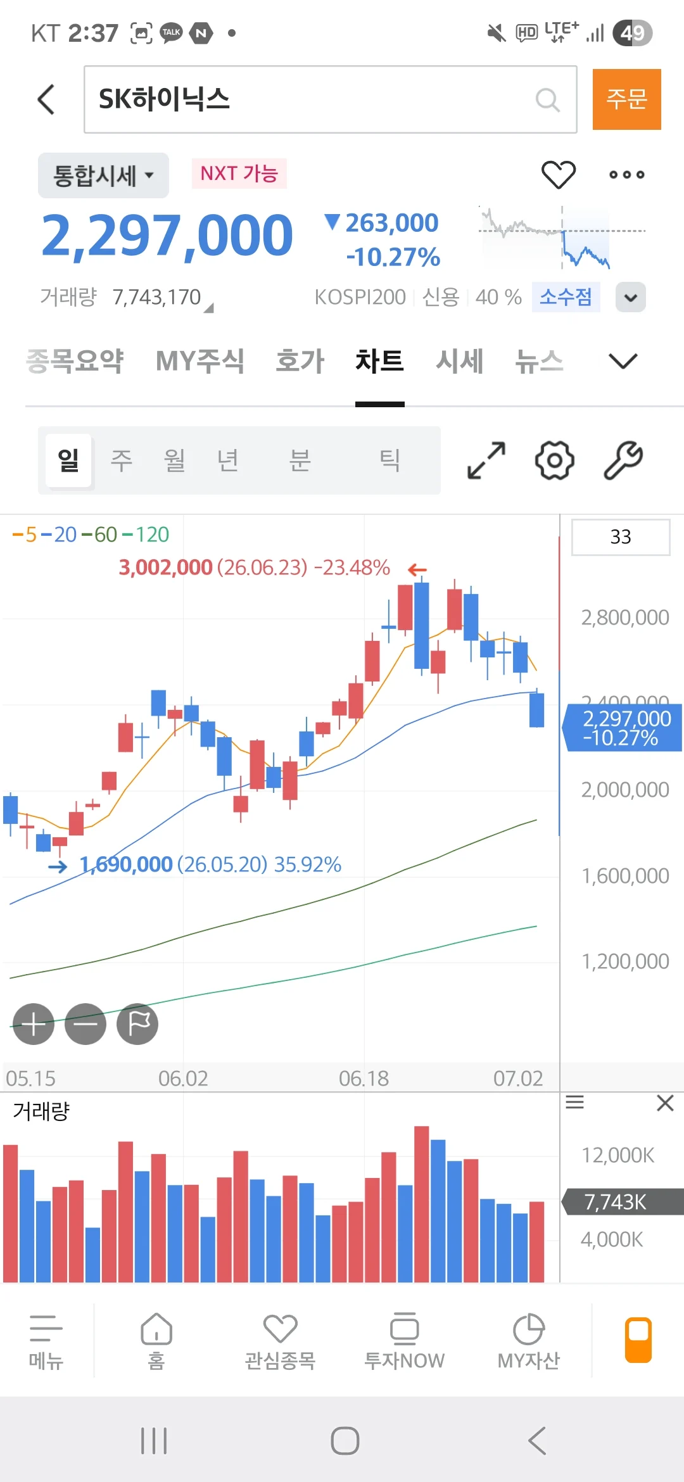Screen dimensions: 684x1482
Task: Open the 통합시세 dropdown
Action: point(103,175)
